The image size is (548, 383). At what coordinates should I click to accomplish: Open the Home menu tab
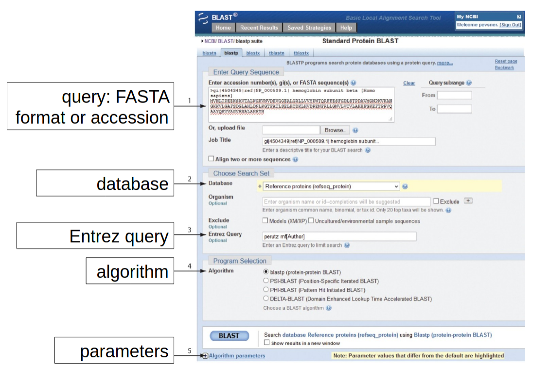(x=223, y=28)
